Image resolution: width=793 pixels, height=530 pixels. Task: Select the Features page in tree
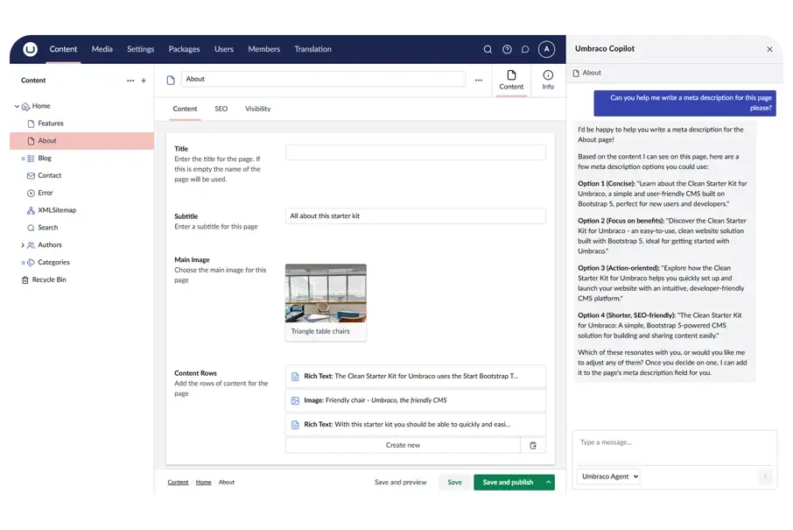(x=51, y=123)
